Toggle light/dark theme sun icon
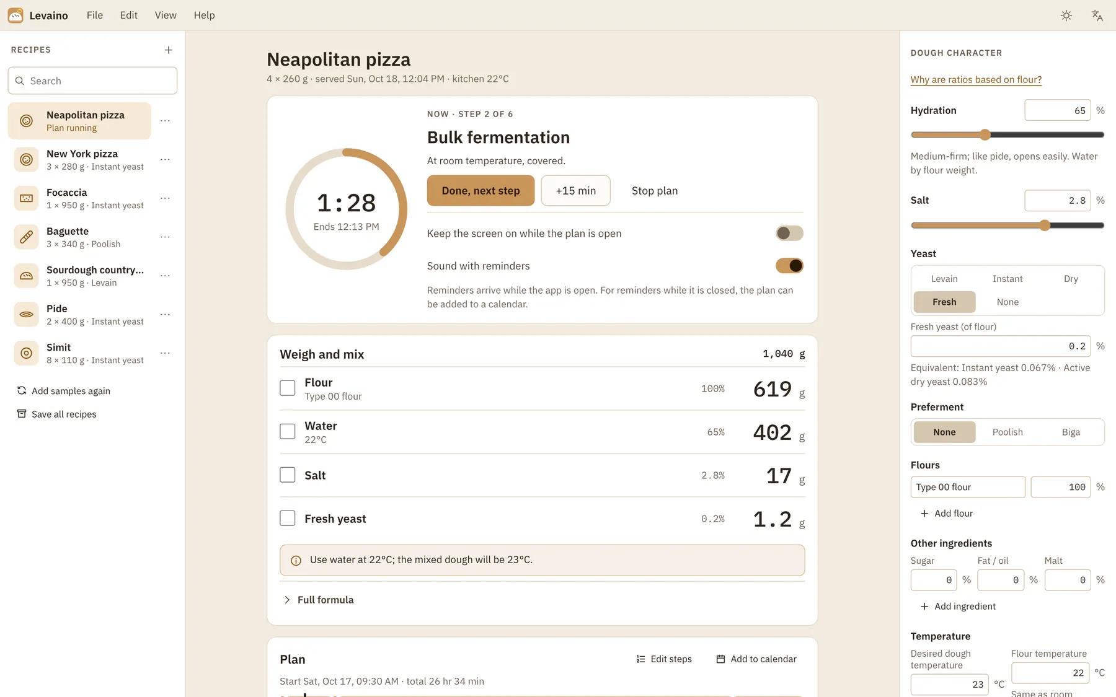The height and width of the screenshot is (697, 1116). pyautogui.click(x=1066, y=15)
